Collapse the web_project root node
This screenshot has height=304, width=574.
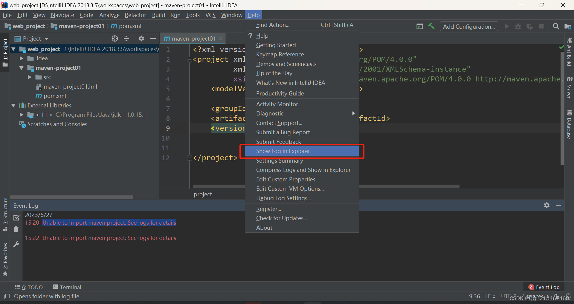click(13, 49)
